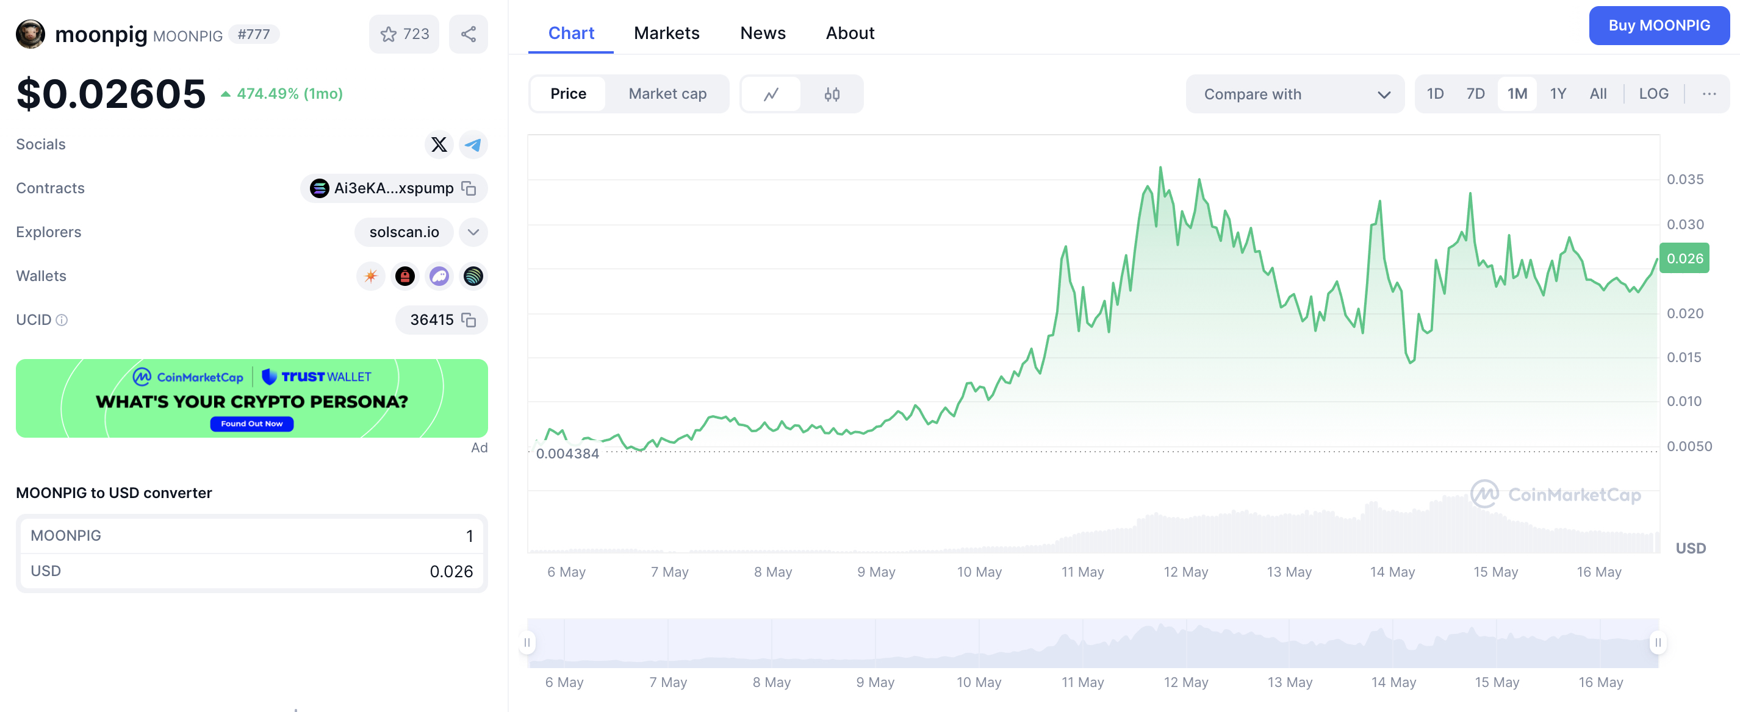Copy the UCID 36415 icon
Viewport: 1740px width, 712px height.
point(469,320)
